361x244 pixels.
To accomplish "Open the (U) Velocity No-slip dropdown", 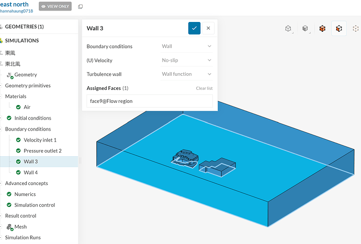I will click(x=187, y=60).
